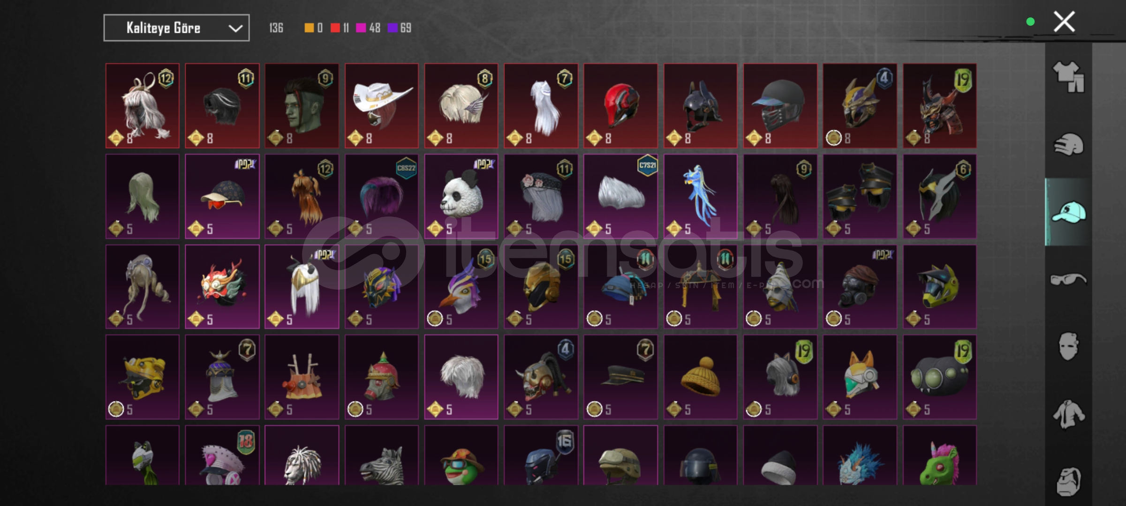This screenshot has height=506, width=1126.
Task: Open the sunglasses category icon
Action: coord(1069,280)
